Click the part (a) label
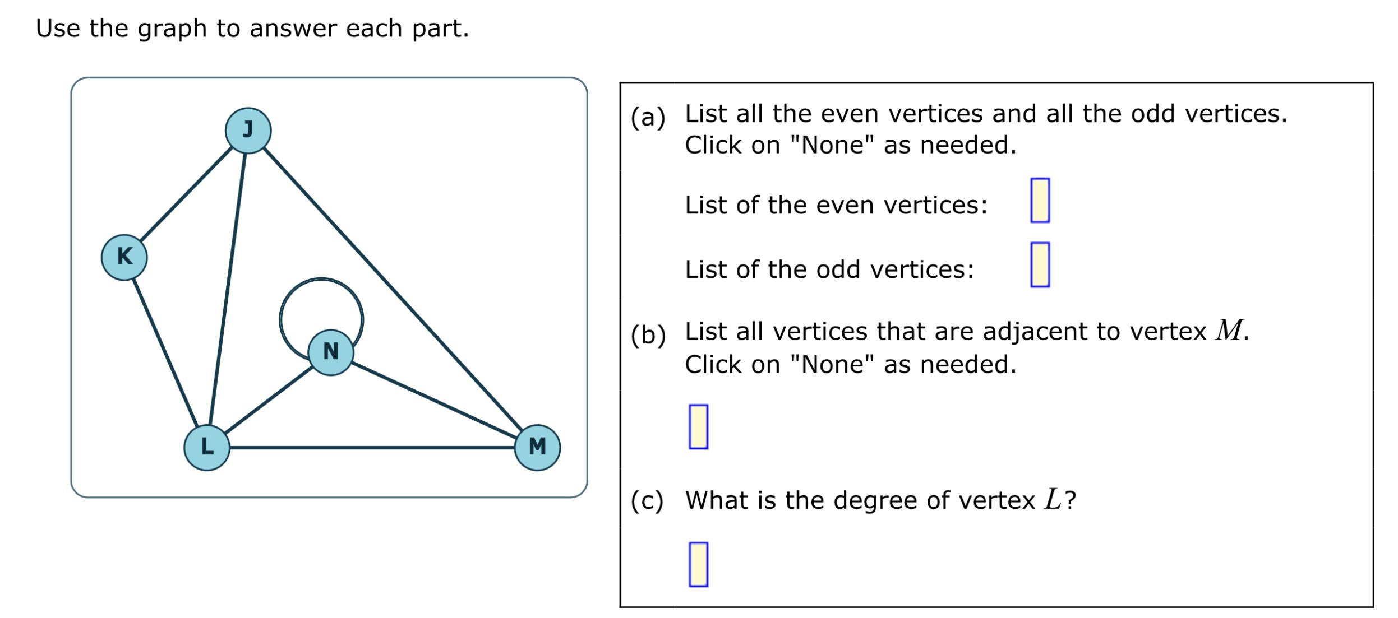The width and height of the screenshot is (1398, 618). 648,118
